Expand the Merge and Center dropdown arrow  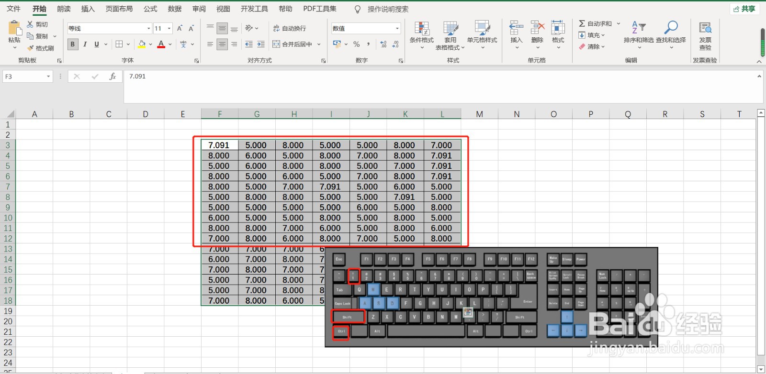click(319, 44)
